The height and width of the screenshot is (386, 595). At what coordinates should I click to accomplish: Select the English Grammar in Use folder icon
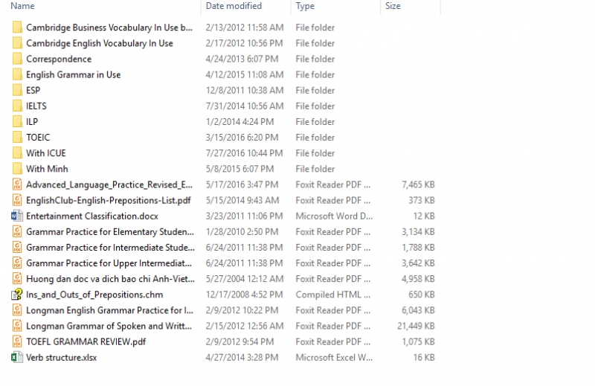click(17, 74)
